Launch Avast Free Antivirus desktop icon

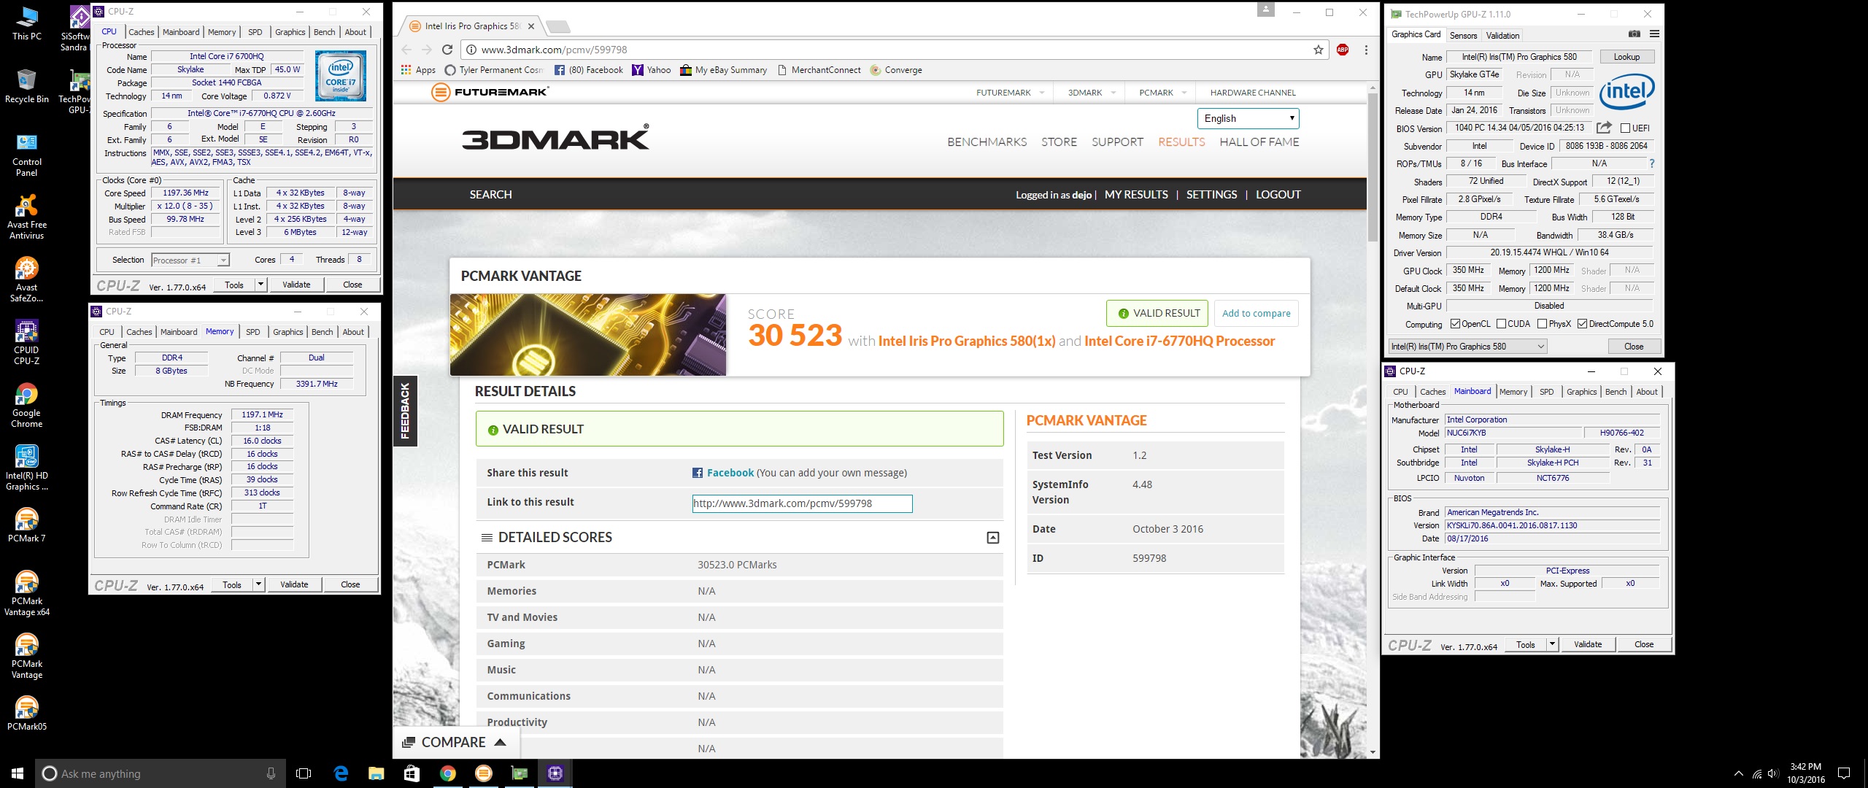[27, 217]
